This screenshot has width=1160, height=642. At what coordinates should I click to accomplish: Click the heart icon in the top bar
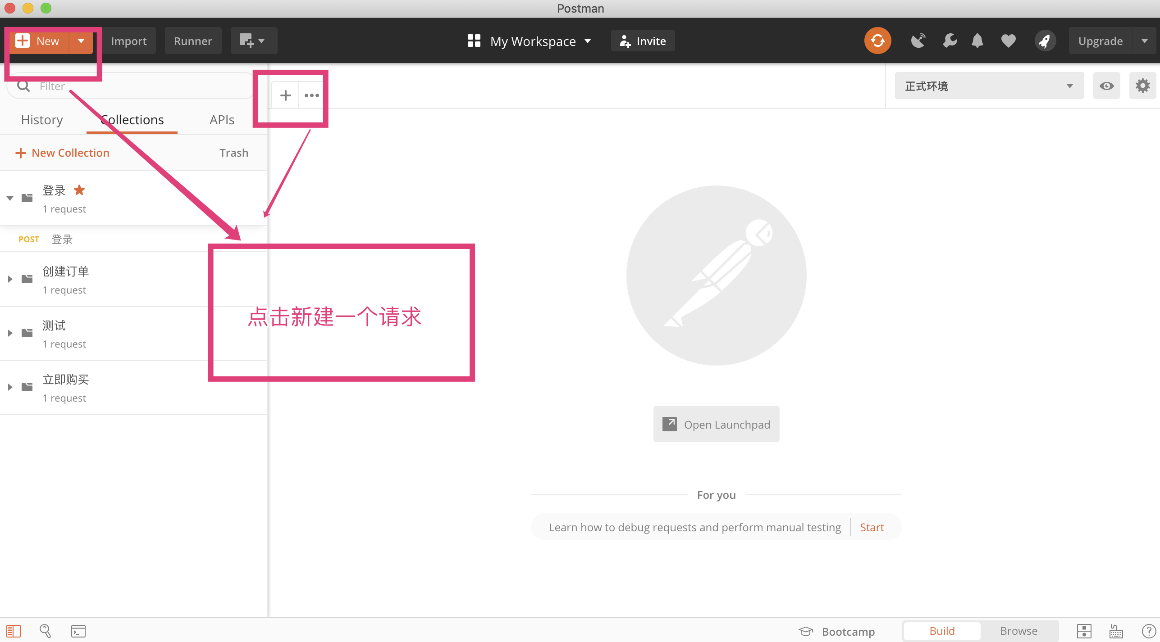point(1009,41)
